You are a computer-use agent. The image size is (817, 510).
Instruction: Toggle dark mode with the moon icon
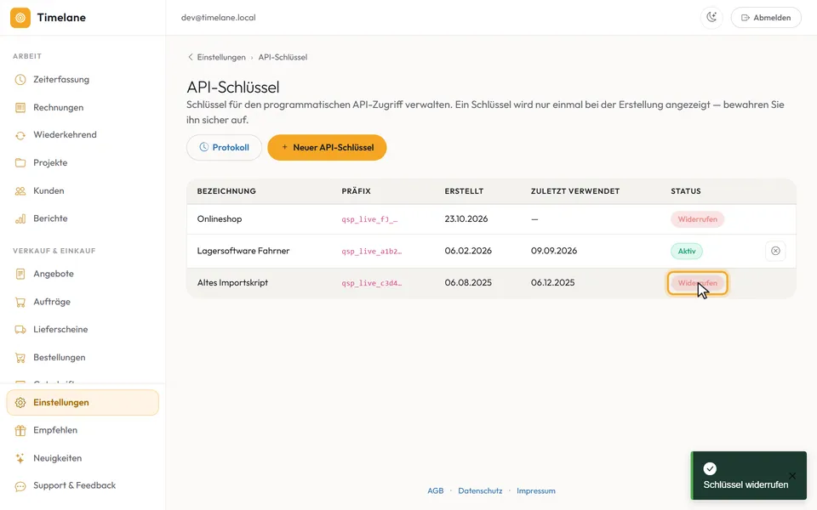click(711, 18)
